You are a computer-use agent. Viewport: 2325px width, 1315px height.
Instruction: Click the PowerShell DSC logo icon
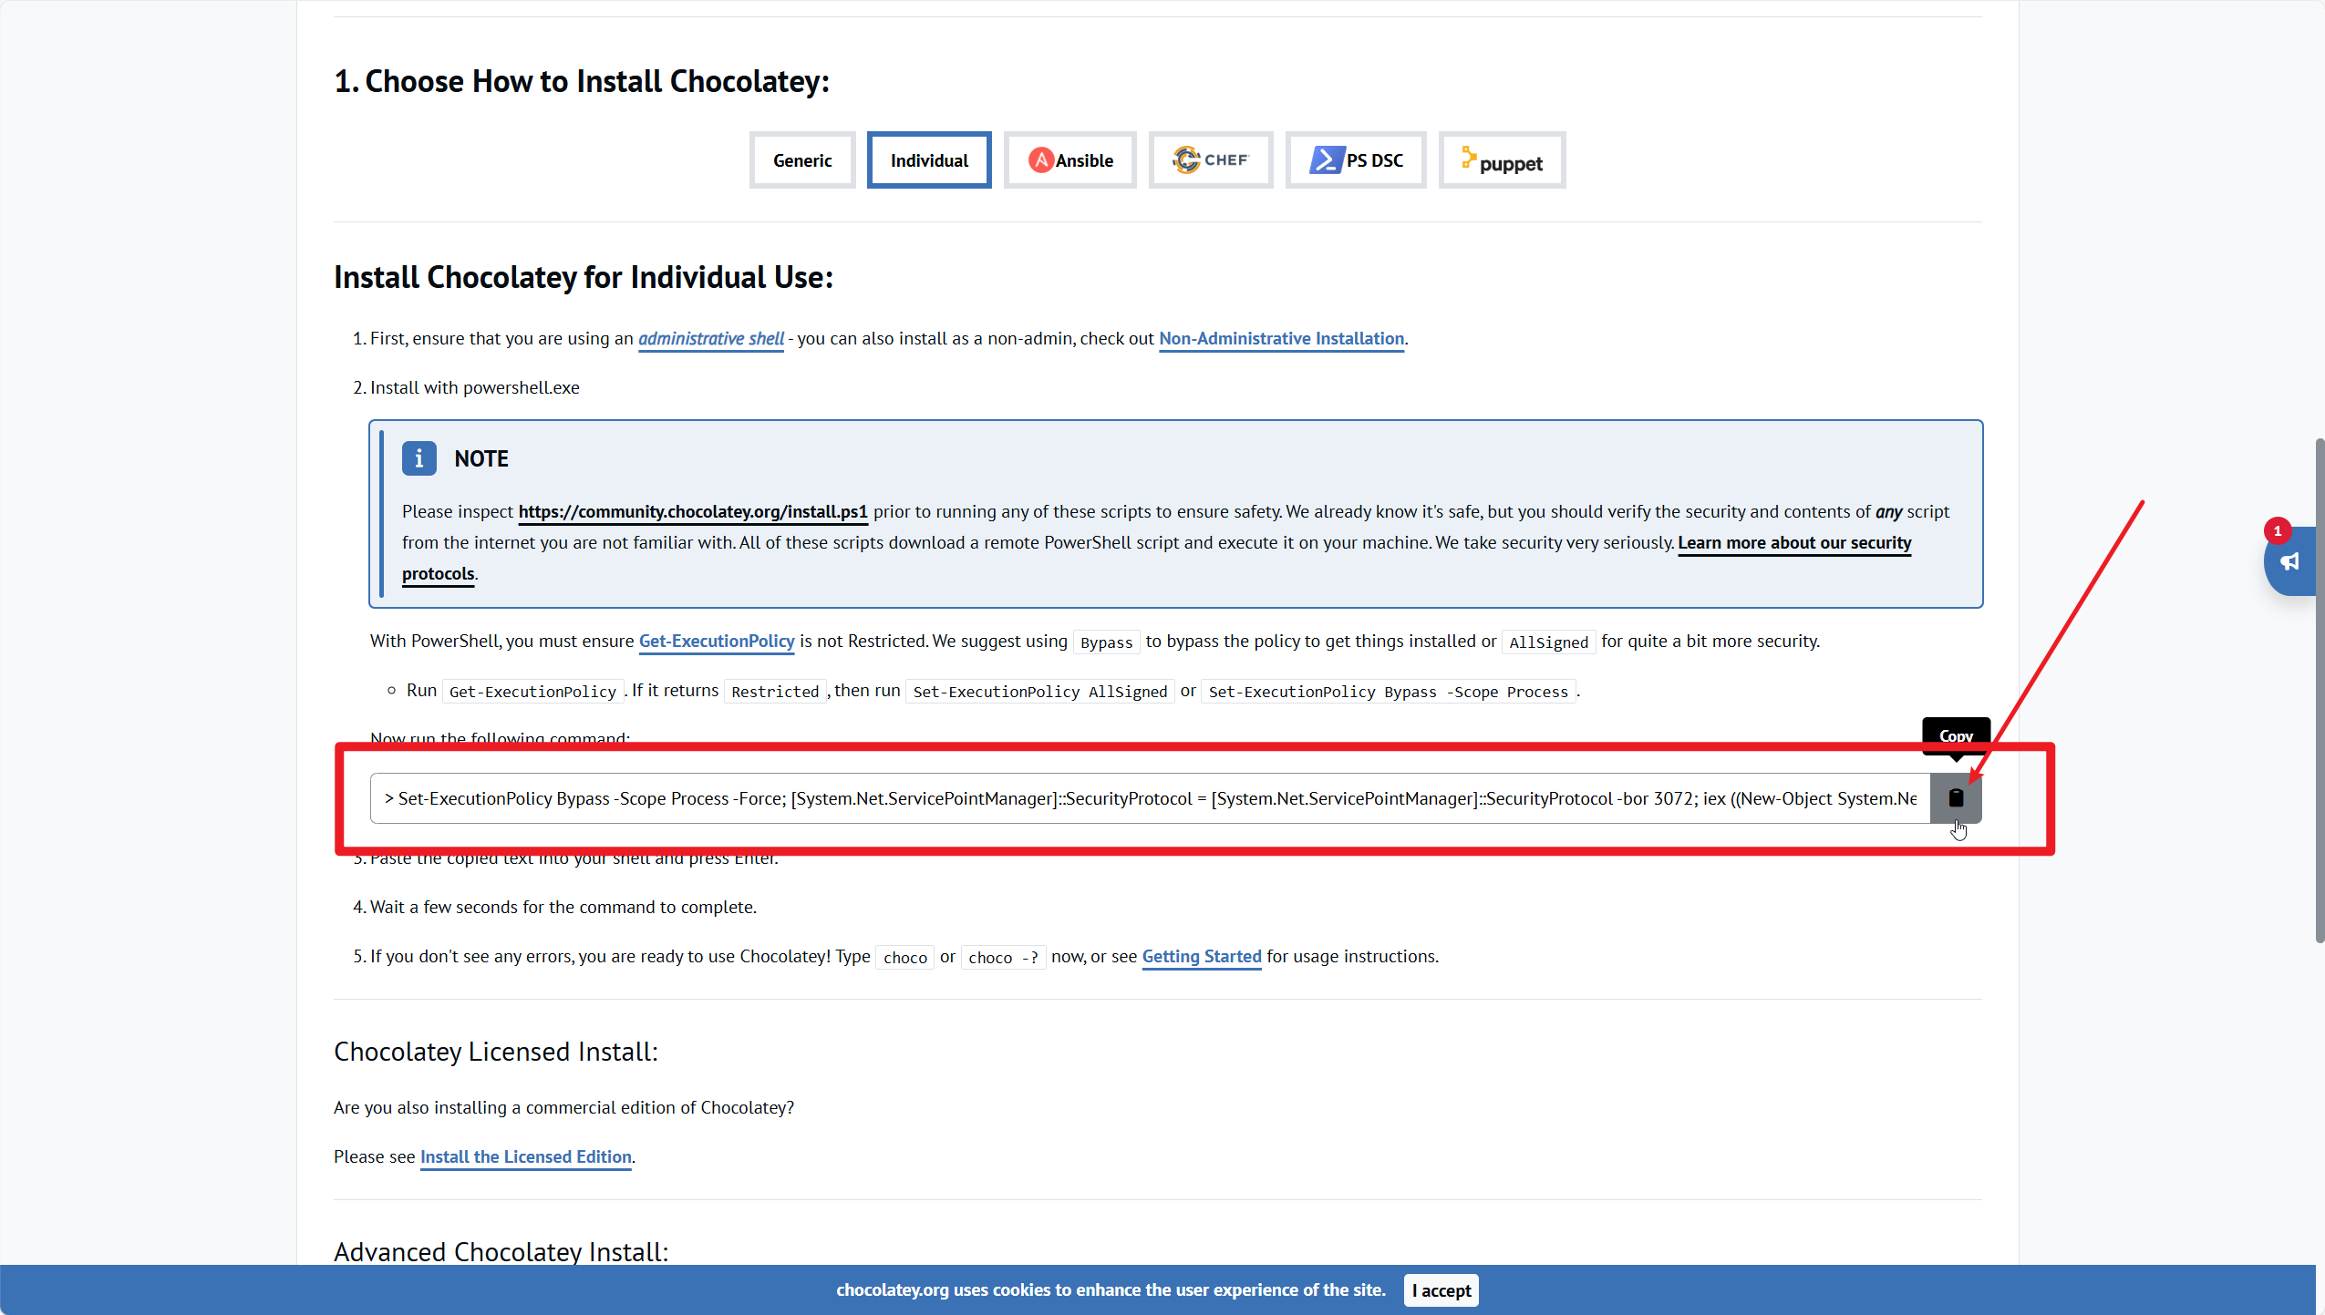[x=1326, y=160]
